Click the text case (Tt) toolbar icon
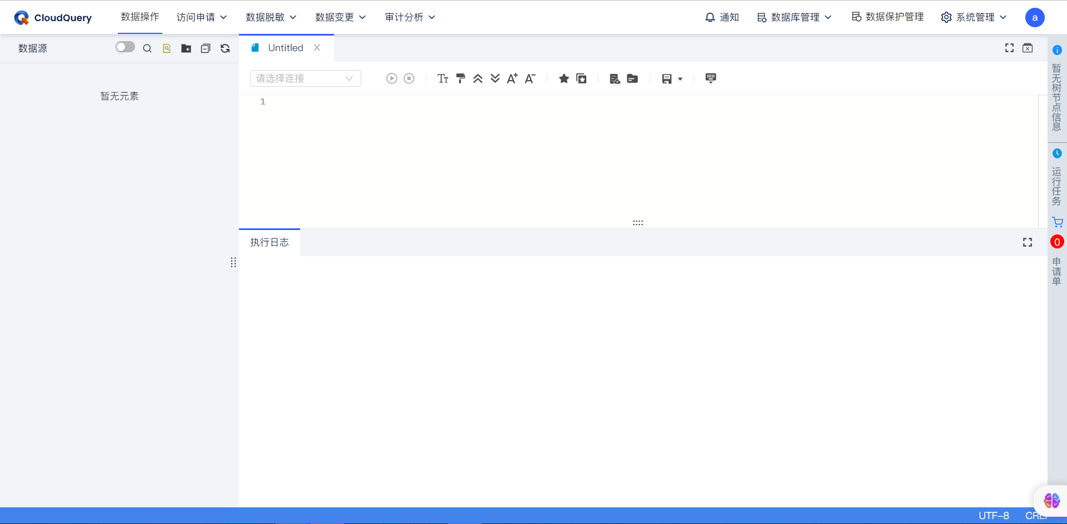This screenshot has height=524, width=1067. point(443,78)
